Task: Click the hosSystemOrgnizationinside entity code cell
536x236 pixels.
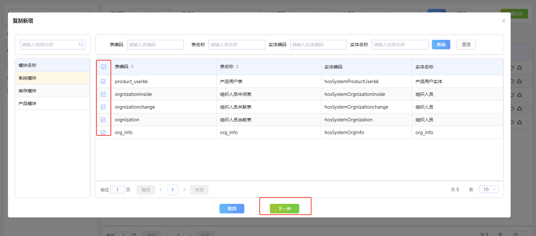Action: pos(366,94)
